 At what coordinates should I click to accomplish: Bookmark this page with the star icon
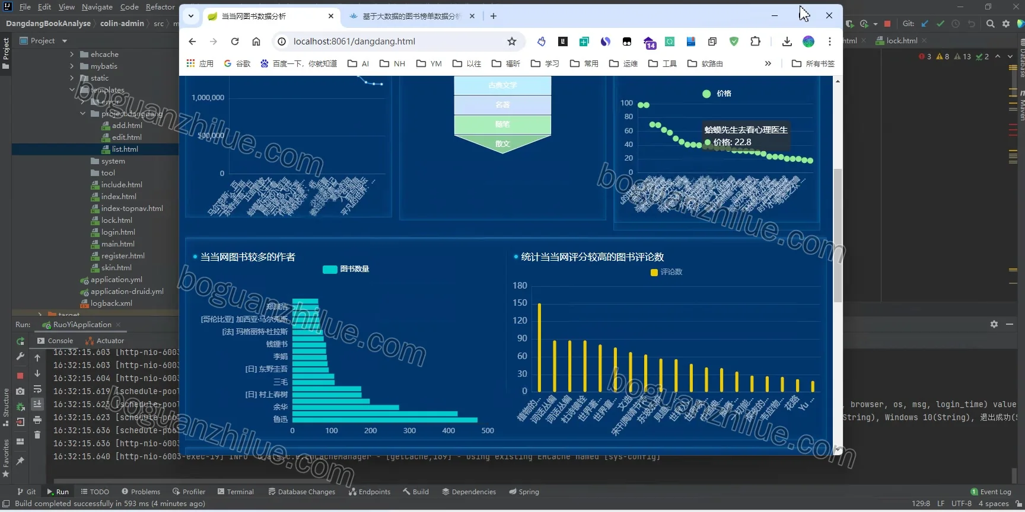click(512, 41)
